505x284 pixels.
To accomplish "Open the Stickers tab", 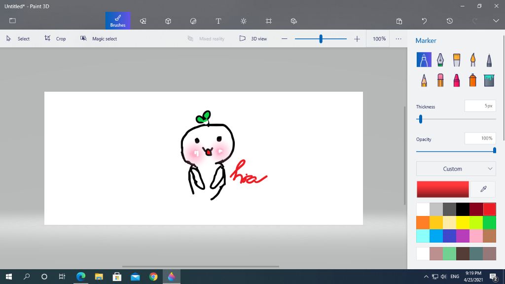I will (193, 21).
